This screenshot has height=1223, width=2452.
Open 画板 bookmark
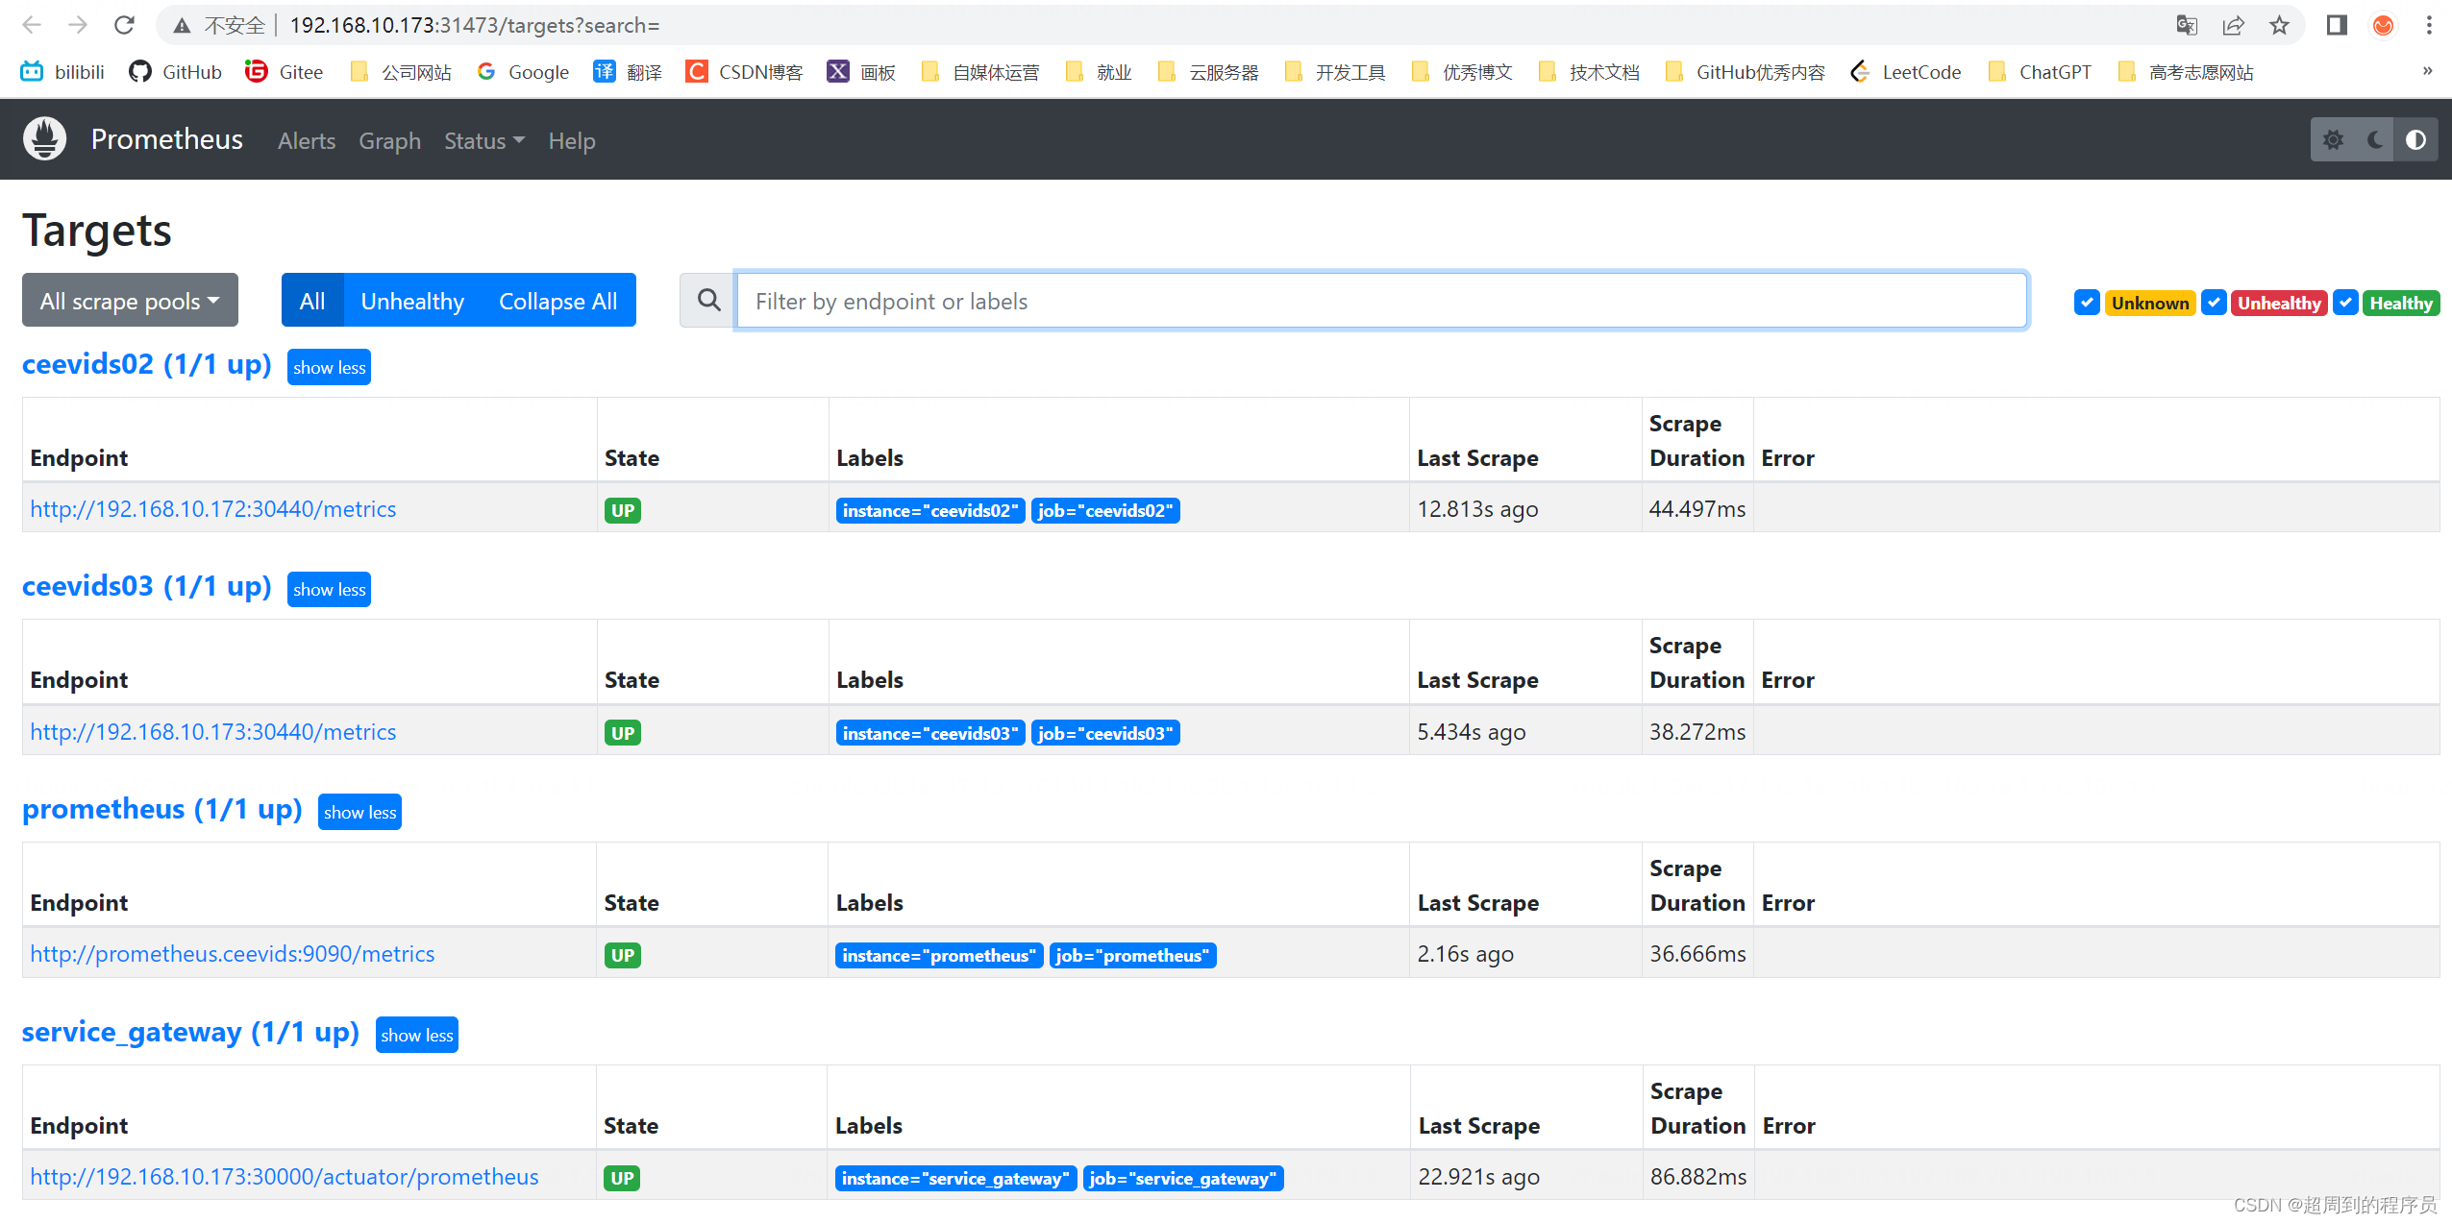861,72
